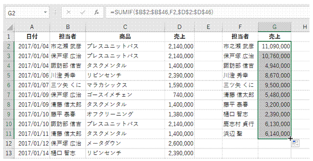Click the 担当者 header cell in column F
This screenshot has width=313, height=161.
pos(240,37)
